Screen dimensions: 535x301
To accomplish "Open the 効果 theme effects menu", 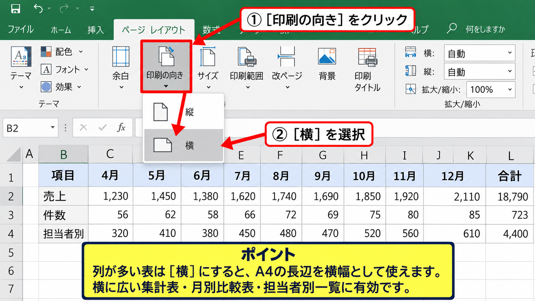I will click(x=61, y=87).
